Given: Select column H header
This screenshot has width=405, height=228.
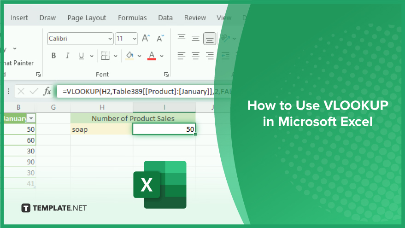Looking at the screenshot, I should [x=102, y=107].
